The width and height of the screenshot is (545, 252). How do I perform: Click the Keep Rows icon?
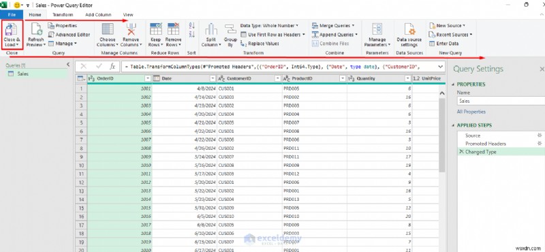click(x=155, y=29)
